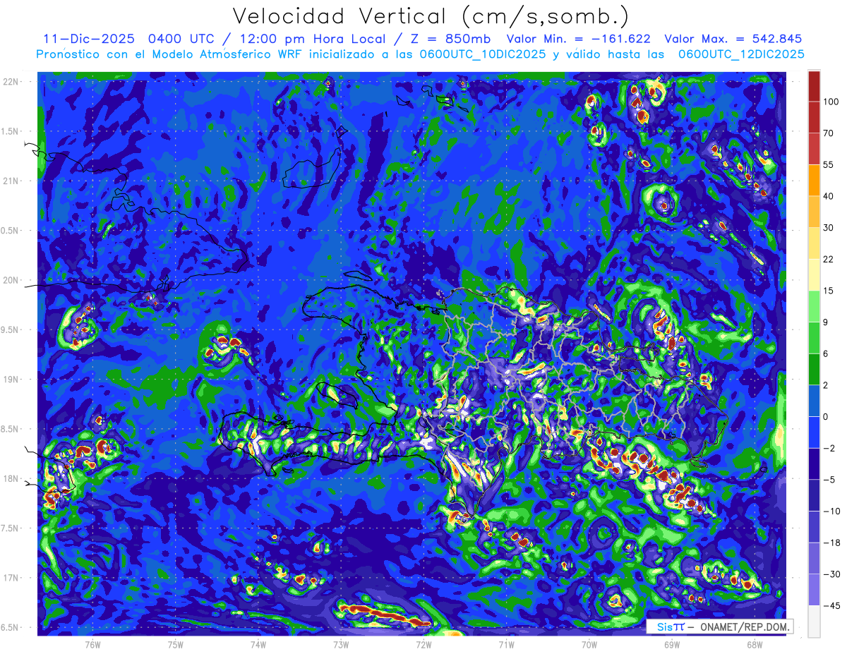Pick the bright blue segment between -2 and 0
Screen dimensions: 847x654
814,432
